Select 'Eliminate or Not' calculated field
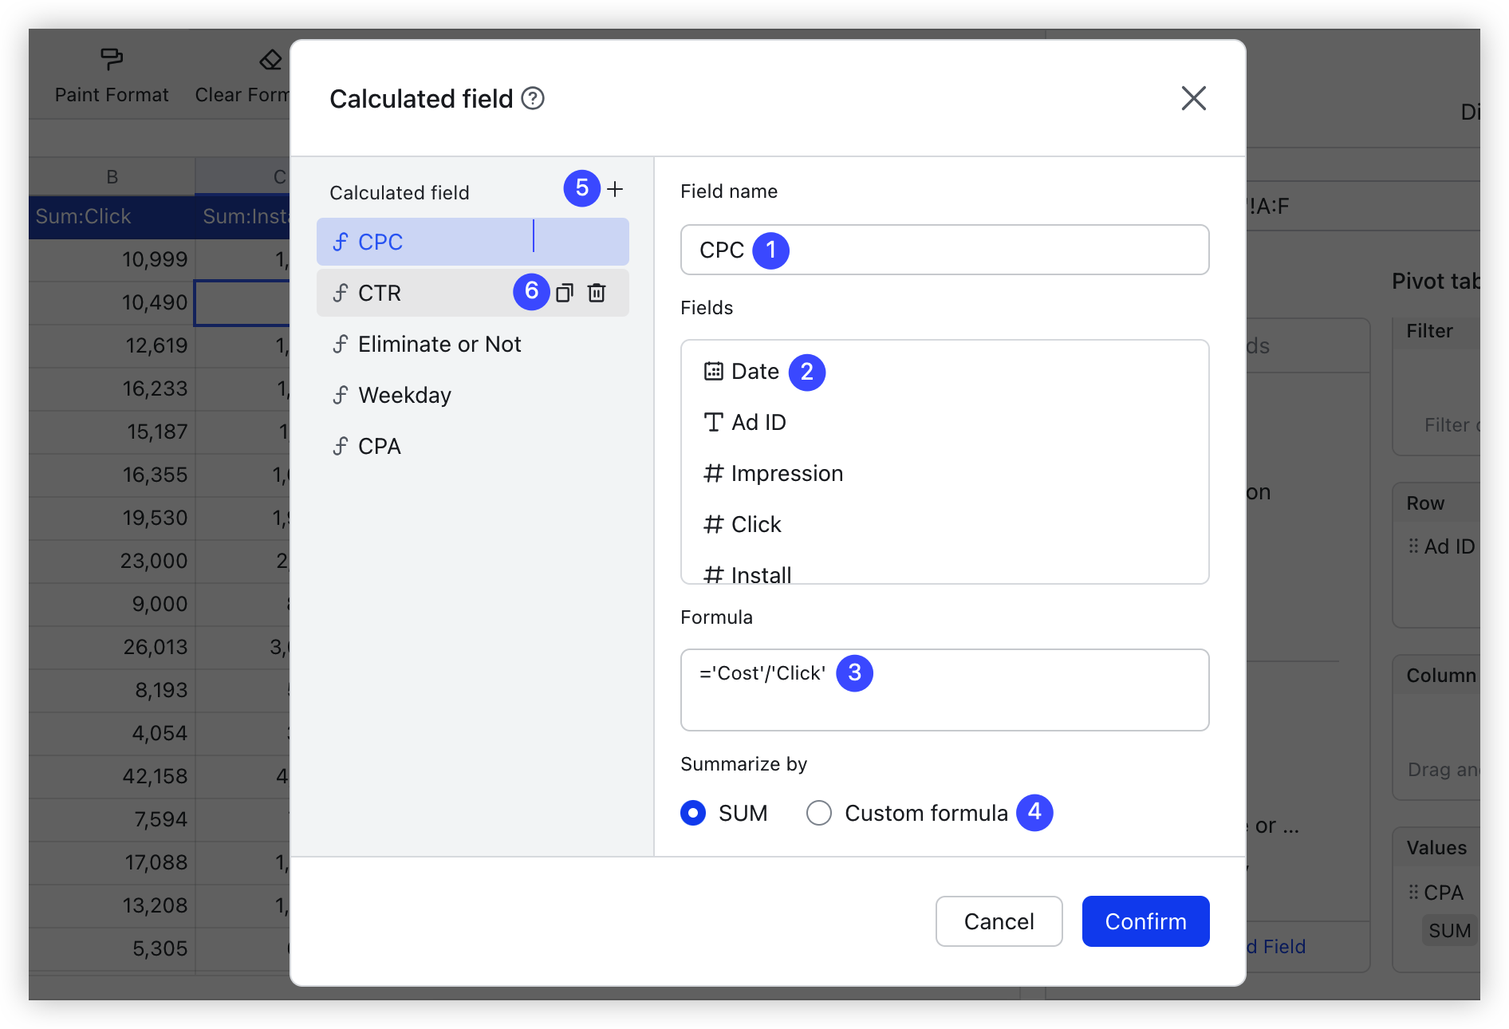This screenshot has height=1029, width=1509. 439,344
